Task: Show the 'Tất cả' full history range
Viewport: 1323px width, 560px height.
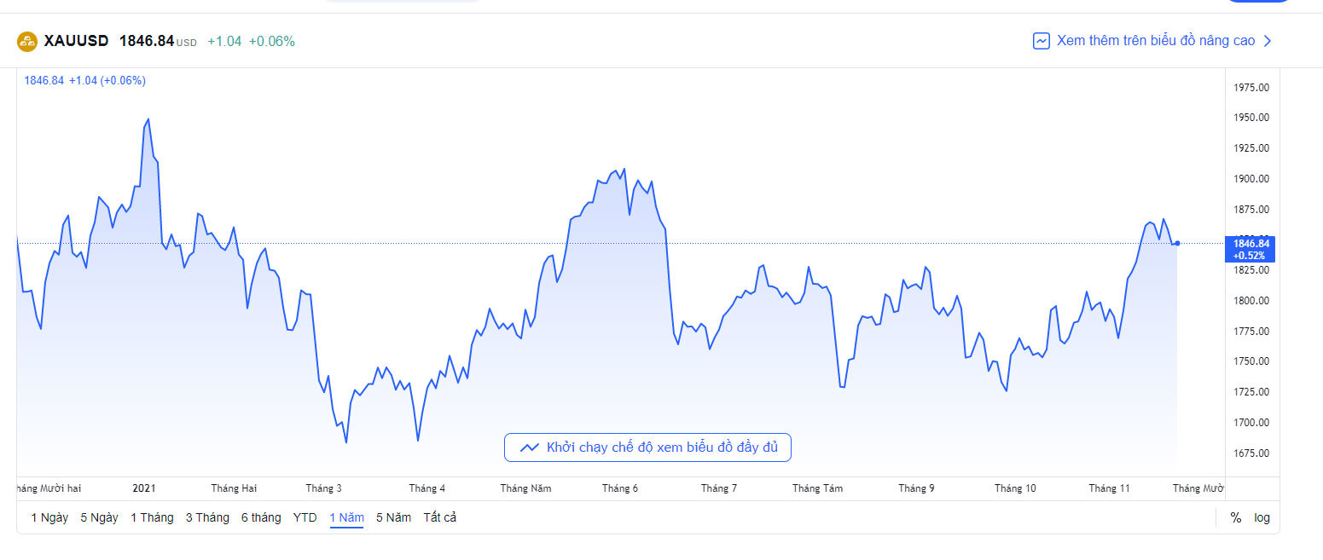Action: 439,517
